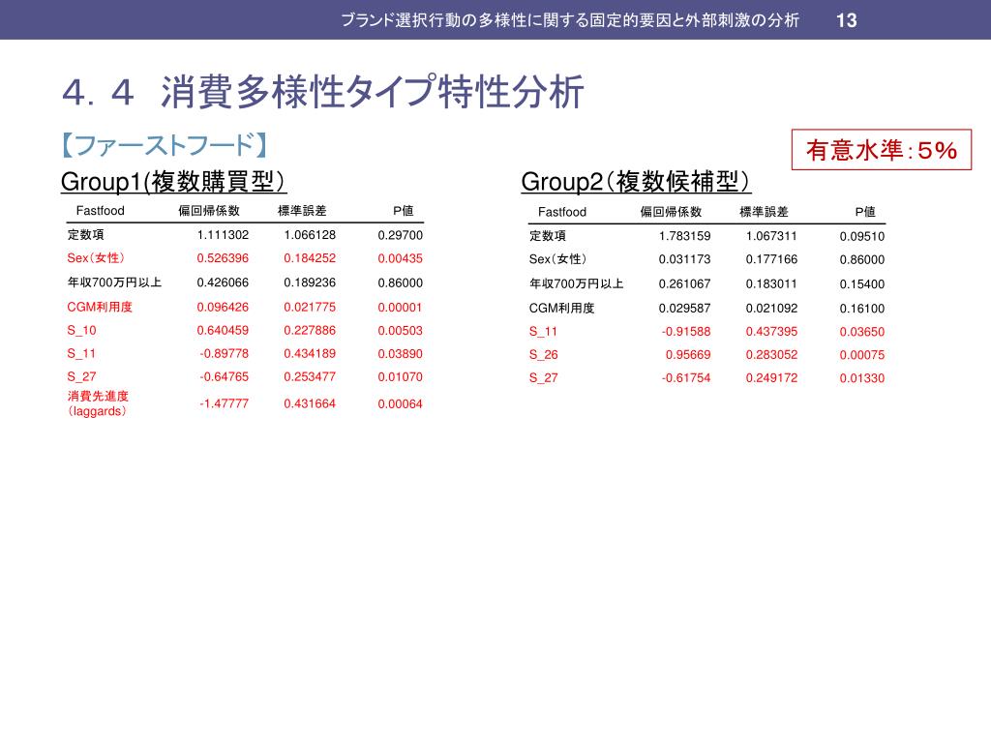Viewport: 991px width, 743px height.
Task: Select the coefficient value 1.111302
Action: [223, 235]
